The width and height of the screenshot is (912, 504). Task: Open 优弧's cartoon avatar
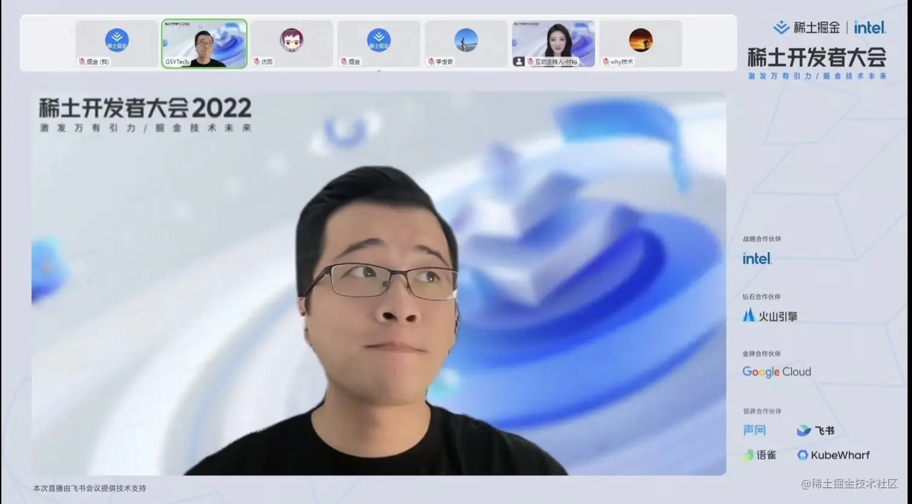pos(291,40)
